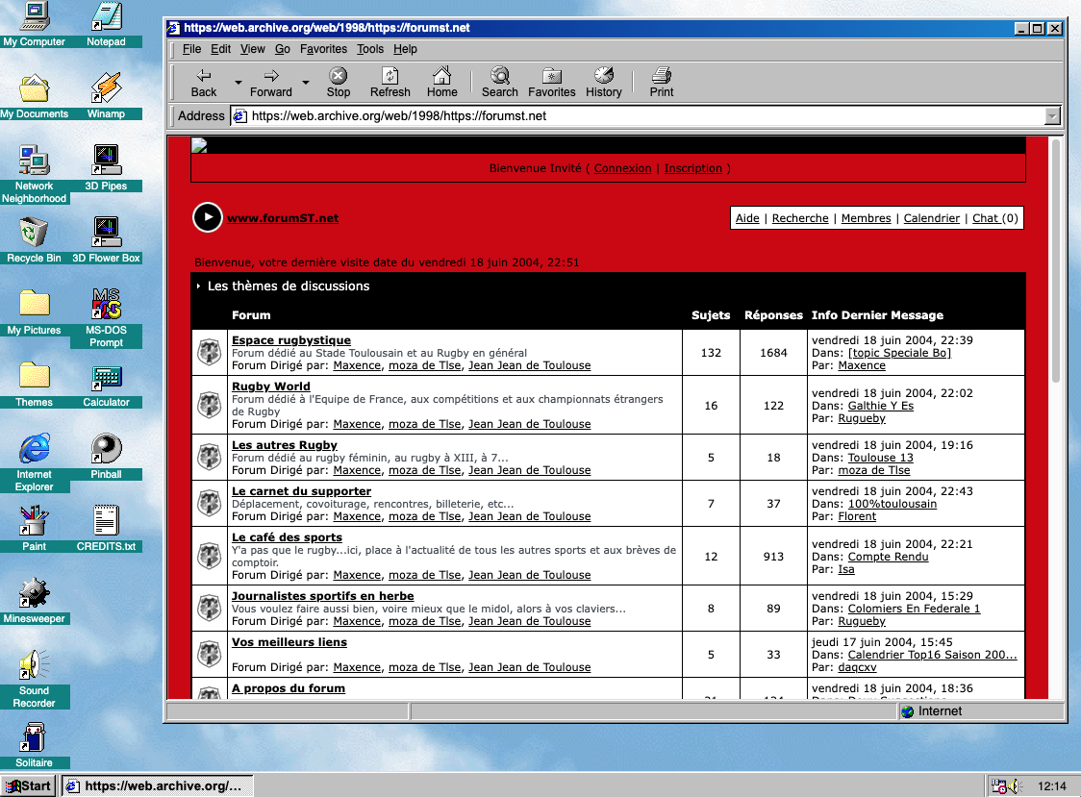Refresh the current page
This screenshot has height=797, width=1081.
pyautogui.click(x=390, y=83)
